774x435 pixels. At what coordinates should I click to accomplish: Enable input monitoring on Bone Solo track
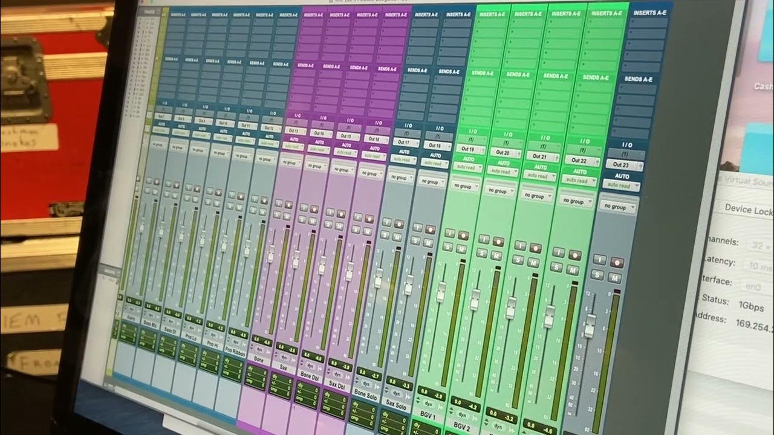(386, 222)
